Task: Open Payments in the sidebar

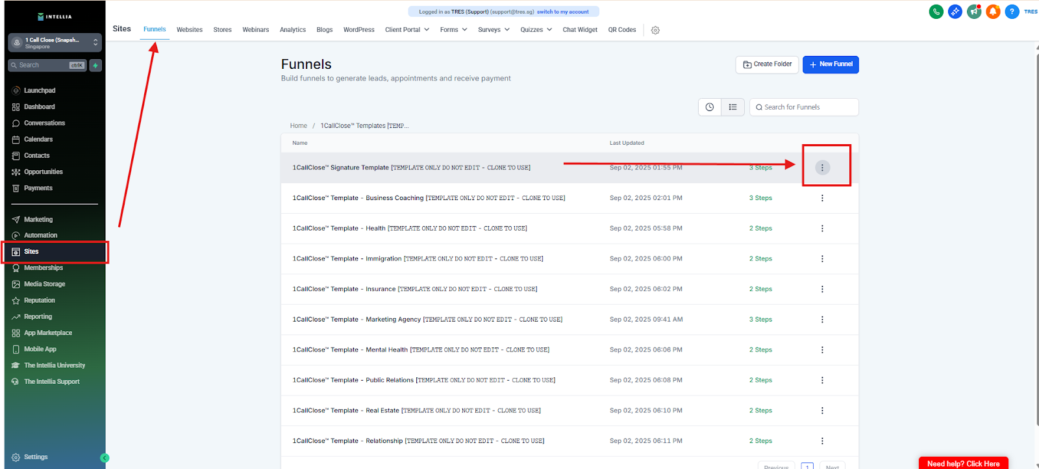Action: [x=38, y=188]
